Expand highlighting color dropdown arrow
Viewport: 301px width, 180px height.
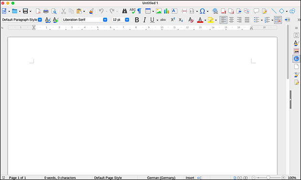(216, 20)
